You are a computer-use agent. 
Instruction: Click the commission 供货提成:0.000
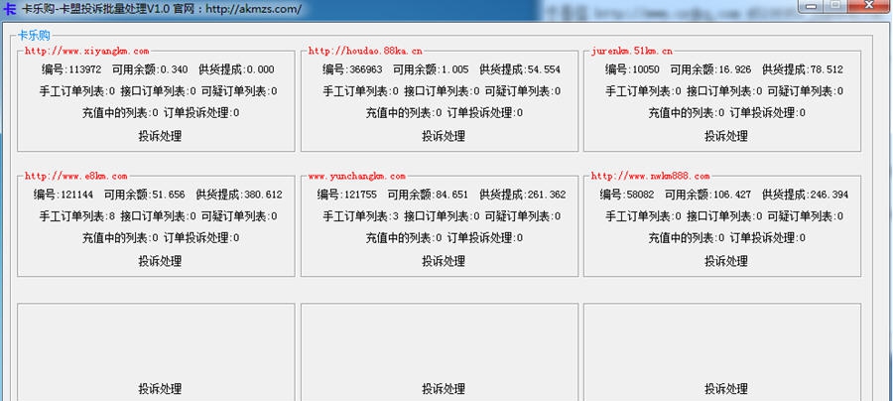coord(236,69)
